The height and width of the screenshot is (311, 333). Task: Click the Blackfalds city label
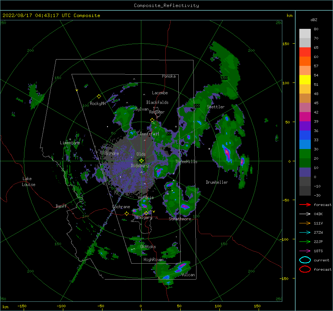pyautogui.click(x=157, y=102)
